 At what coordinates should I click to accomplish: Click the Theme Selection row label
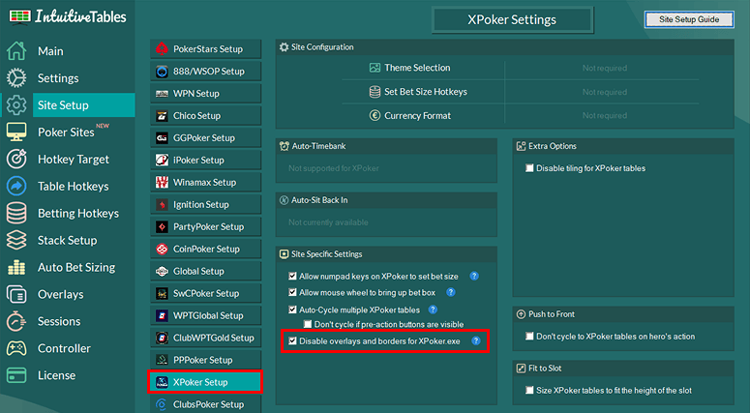[417, 68]
